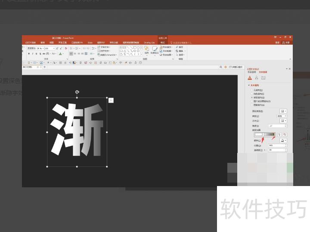Click the gradient Angle input field
The height and width of the screenshot is (232, 310).
click(x=276, y=126)
